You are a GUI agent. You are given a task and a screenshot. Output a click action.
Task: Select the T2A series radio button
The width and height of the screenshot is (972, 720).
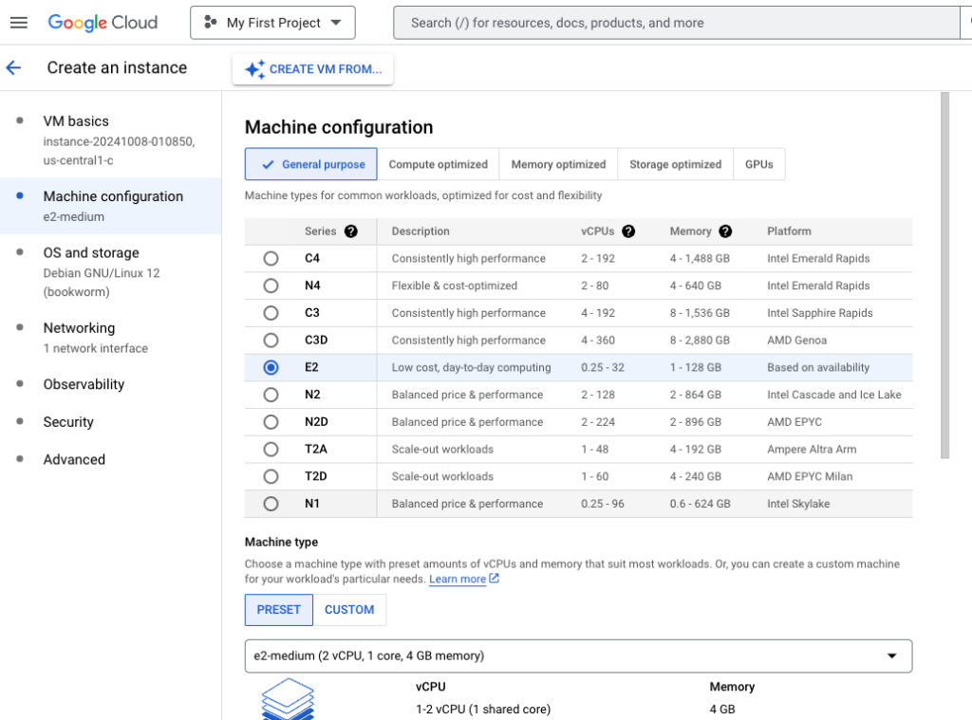coord(271,450)
